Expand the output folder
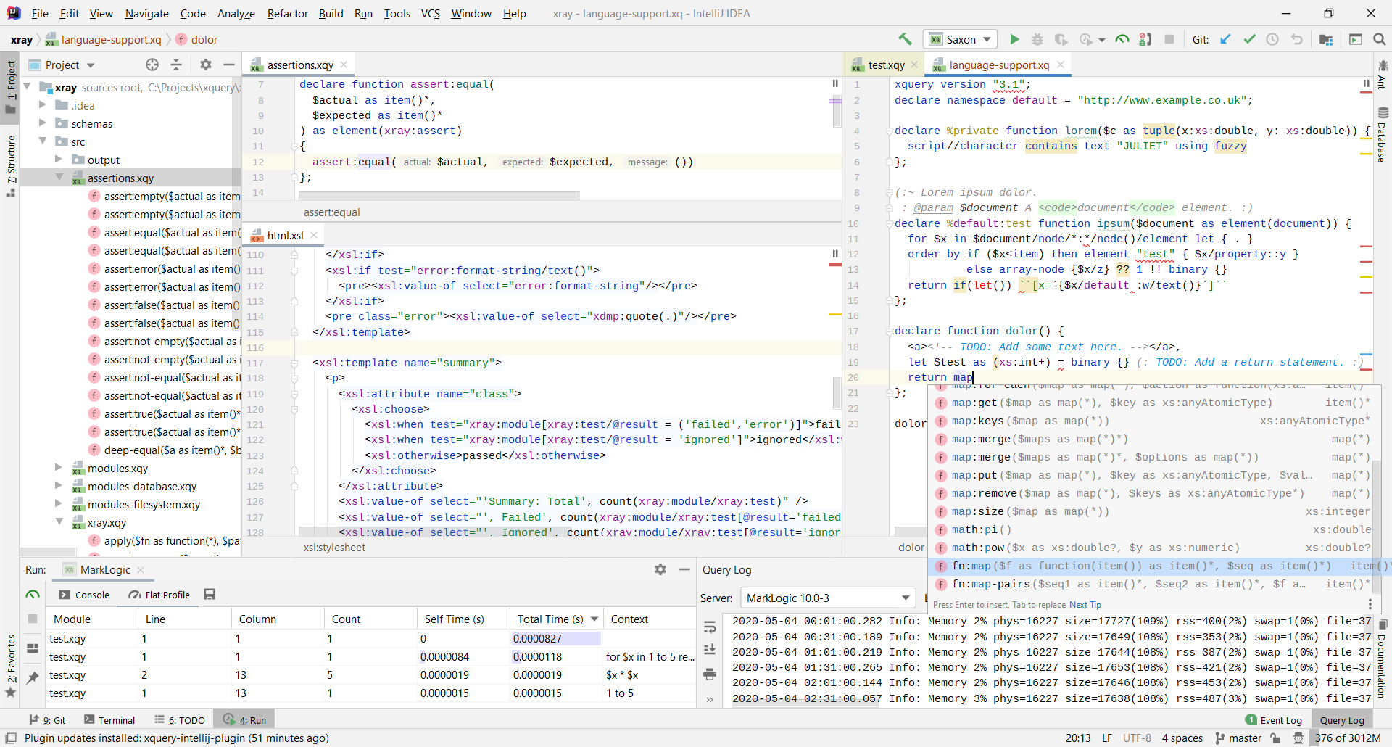This screenshot has height=747, width=1392. pos(59,160)
